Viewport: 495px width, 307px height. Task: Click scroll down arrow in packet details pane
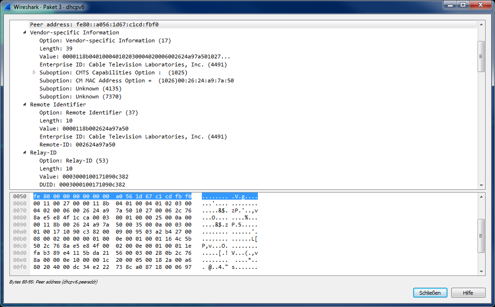pyautogui.click(x=481, y=186)
